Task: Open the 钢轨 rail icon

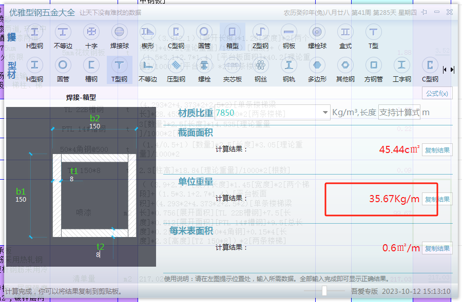Action: point(288,70)
